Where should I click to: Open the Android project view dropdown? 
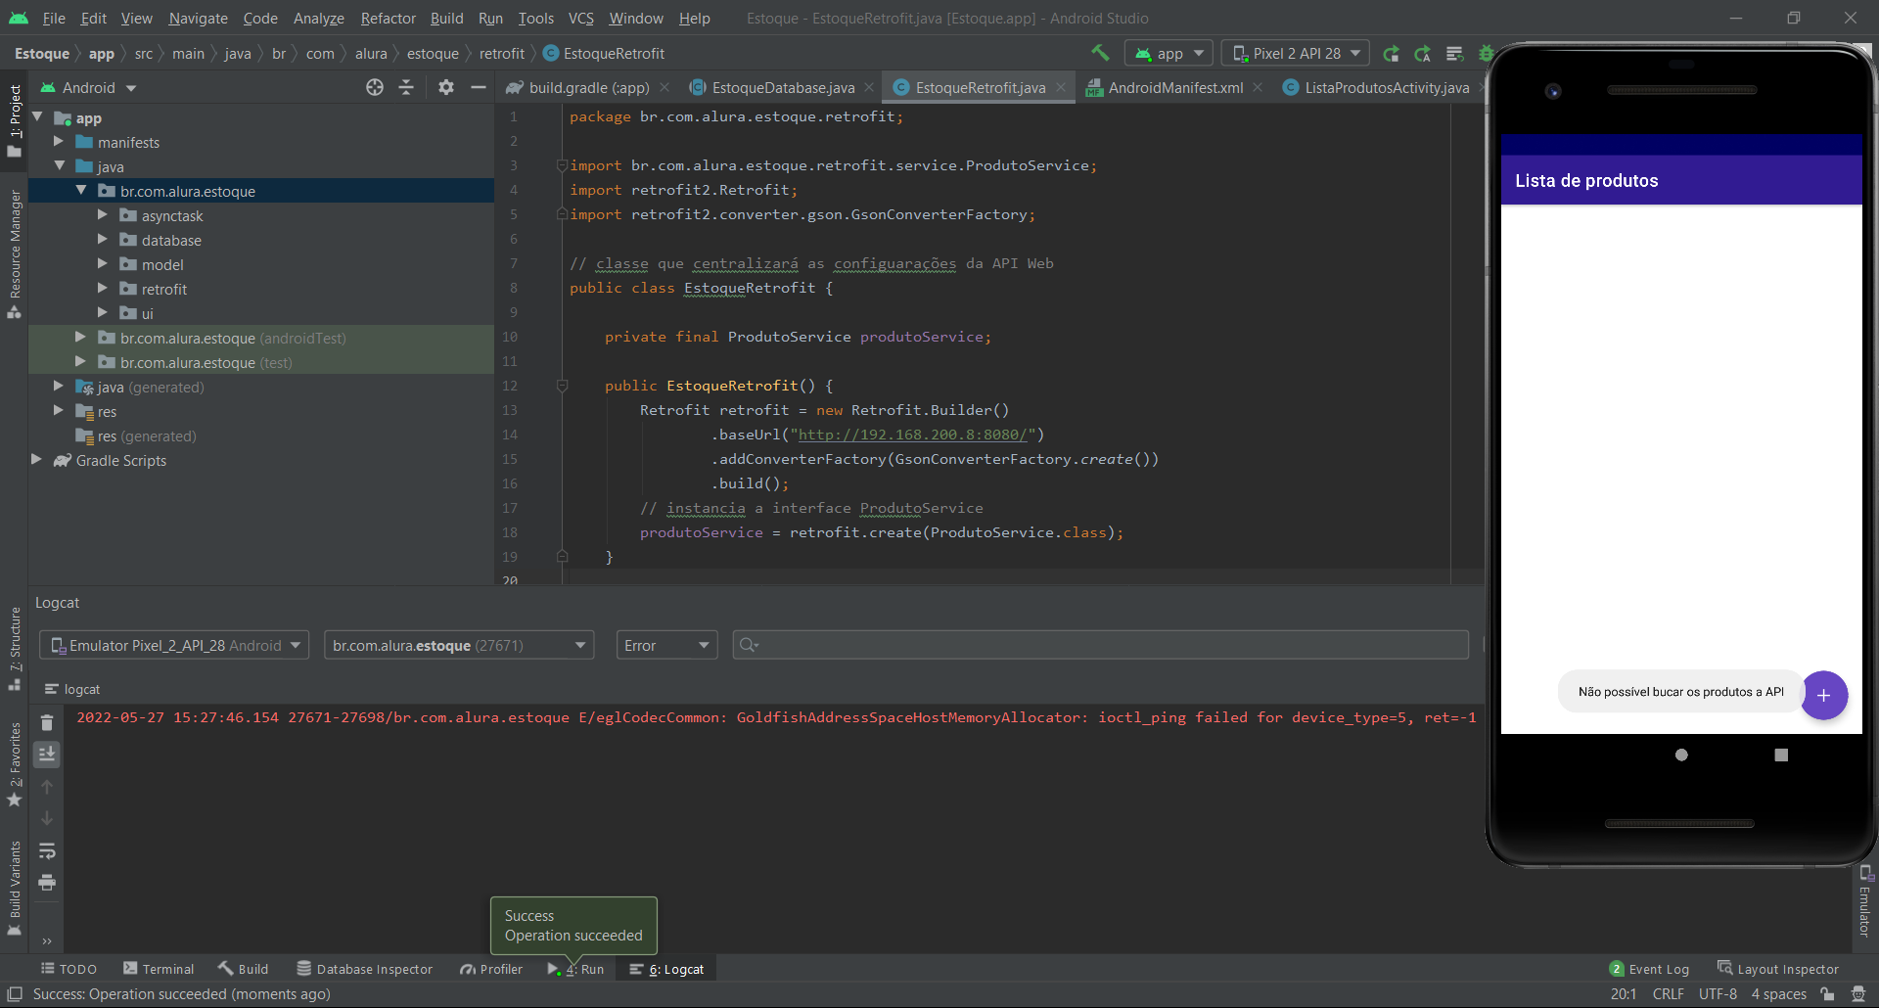(x=89, y=87)
